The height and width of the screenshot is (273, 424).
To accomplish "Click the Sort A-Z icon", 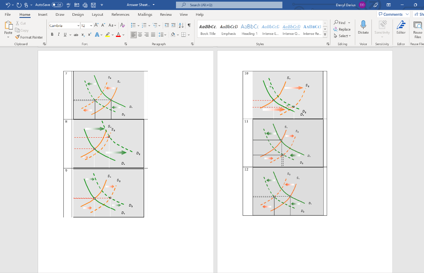I will pyautogui.click(x=181, y=25).
